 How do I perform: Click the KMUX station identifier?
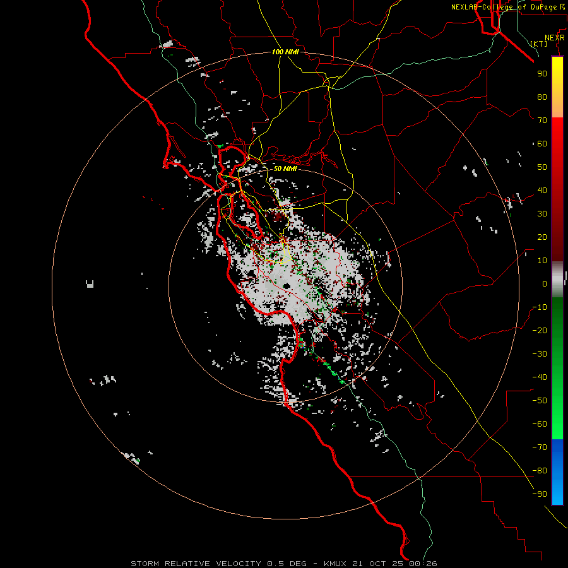(x=334, y=564)
